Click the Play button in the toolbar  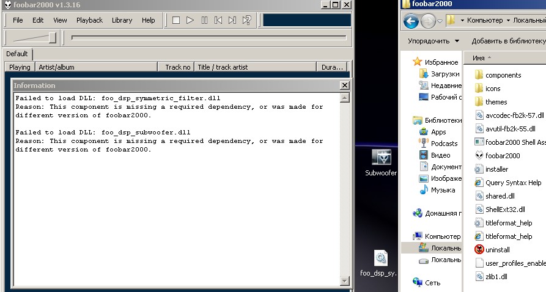(x=190, y=20)
